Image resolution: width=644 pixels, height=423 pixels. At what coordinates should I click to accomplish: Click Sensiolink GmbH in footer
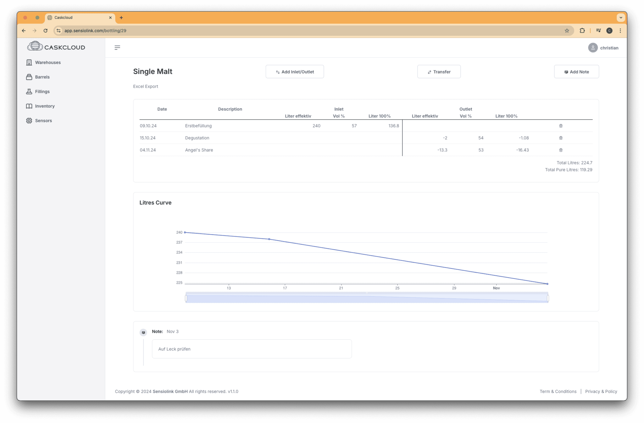coord(170,391)
